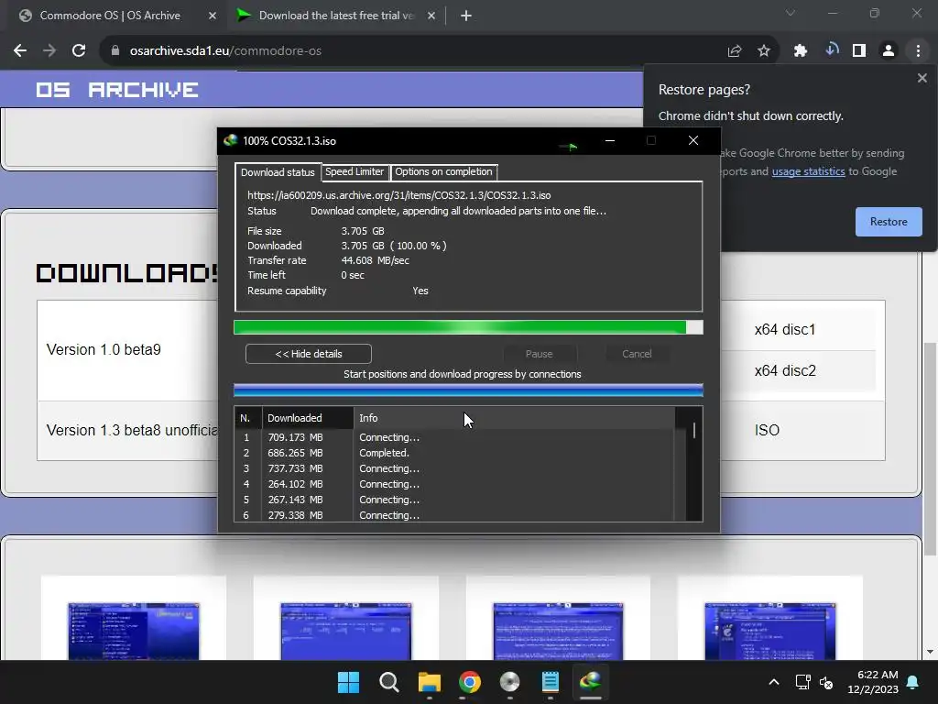Image resolution: width=938 pixels, height=704 pixels.
Task: Click the browser forward arrow
Action: click(49, 51)
